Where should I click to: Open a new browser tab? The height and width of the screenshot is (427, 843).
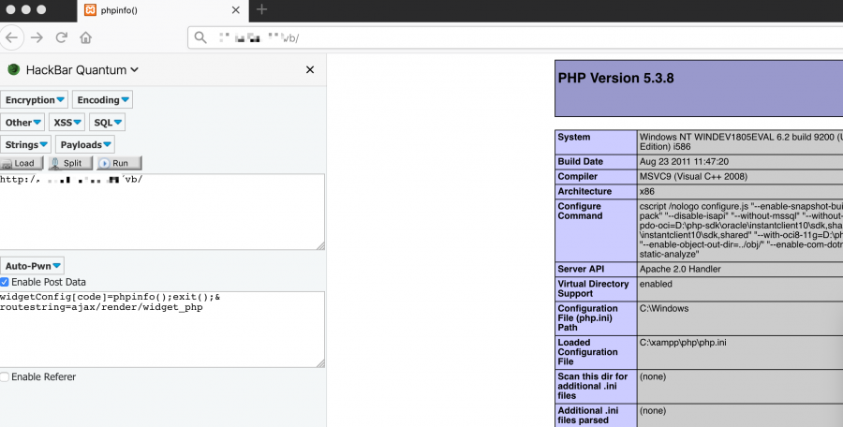[261, 9]
